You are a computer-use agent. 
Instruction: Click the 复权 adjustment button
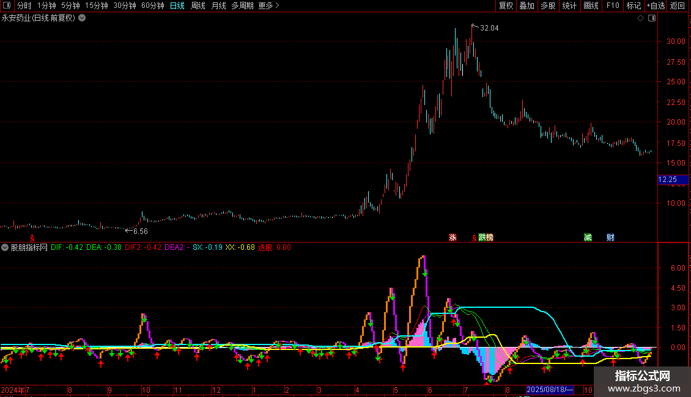pos(506,5)
